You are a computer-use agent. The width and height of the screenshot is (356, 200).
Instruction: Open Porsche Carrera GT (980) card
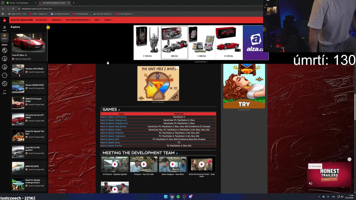28,119
